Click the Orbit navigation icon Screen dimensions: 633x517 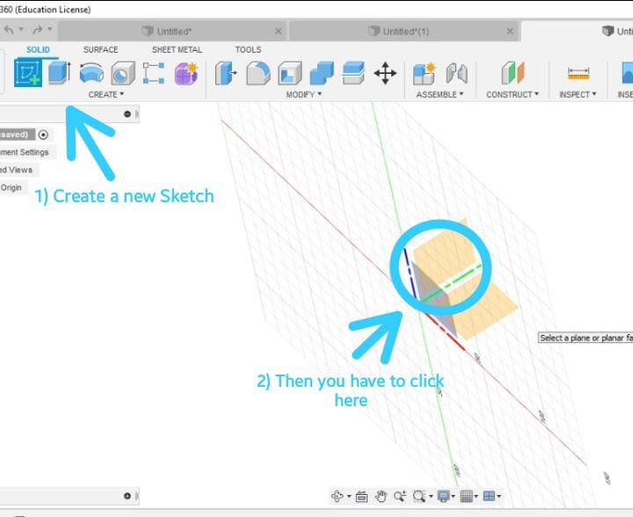coord(337,496)
